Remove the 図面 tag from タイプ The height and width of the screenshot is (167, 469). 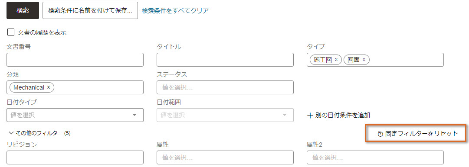pyautogui.click(x=364, y=60)
